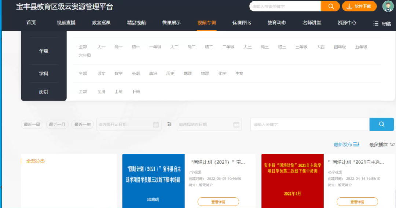Open the user avatar profile icon
This screenshot has height=208, width=396.
coord(388,6)
